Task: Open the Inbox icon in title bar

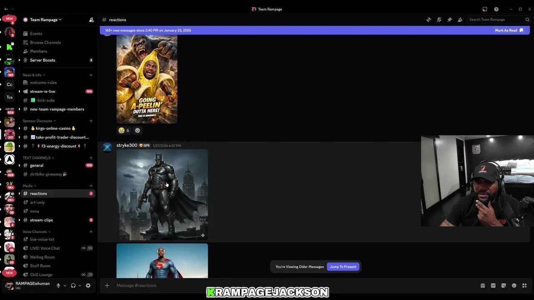Action: tap(485, 9)
